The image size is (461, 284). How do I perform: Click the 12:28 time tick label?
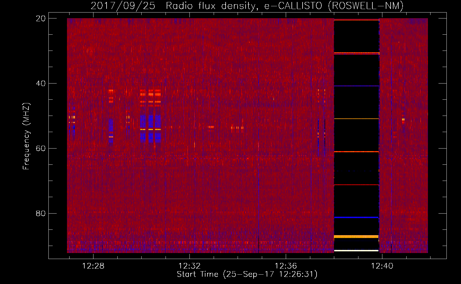pos(93,266)
